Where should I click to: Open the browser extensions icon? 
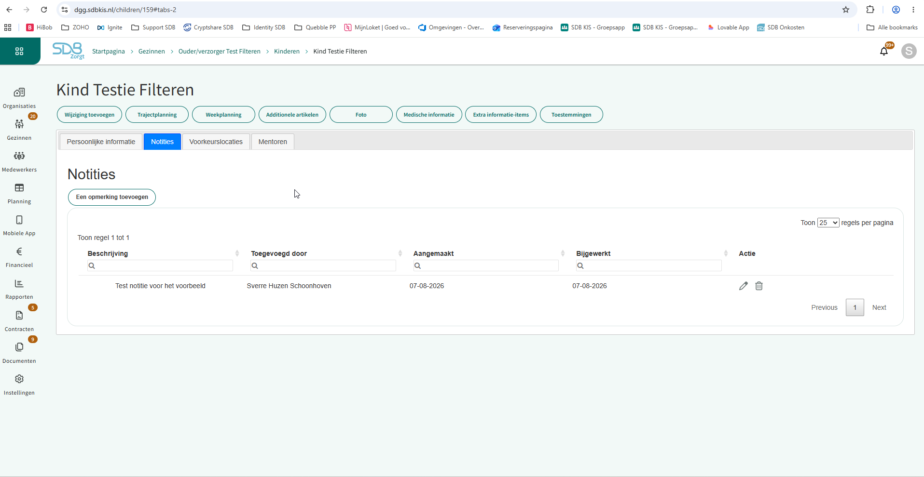pos(870,10)
